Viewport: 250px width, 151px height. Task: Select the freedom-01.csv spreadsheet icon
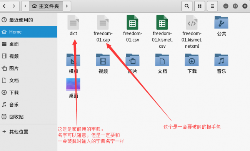132,22
